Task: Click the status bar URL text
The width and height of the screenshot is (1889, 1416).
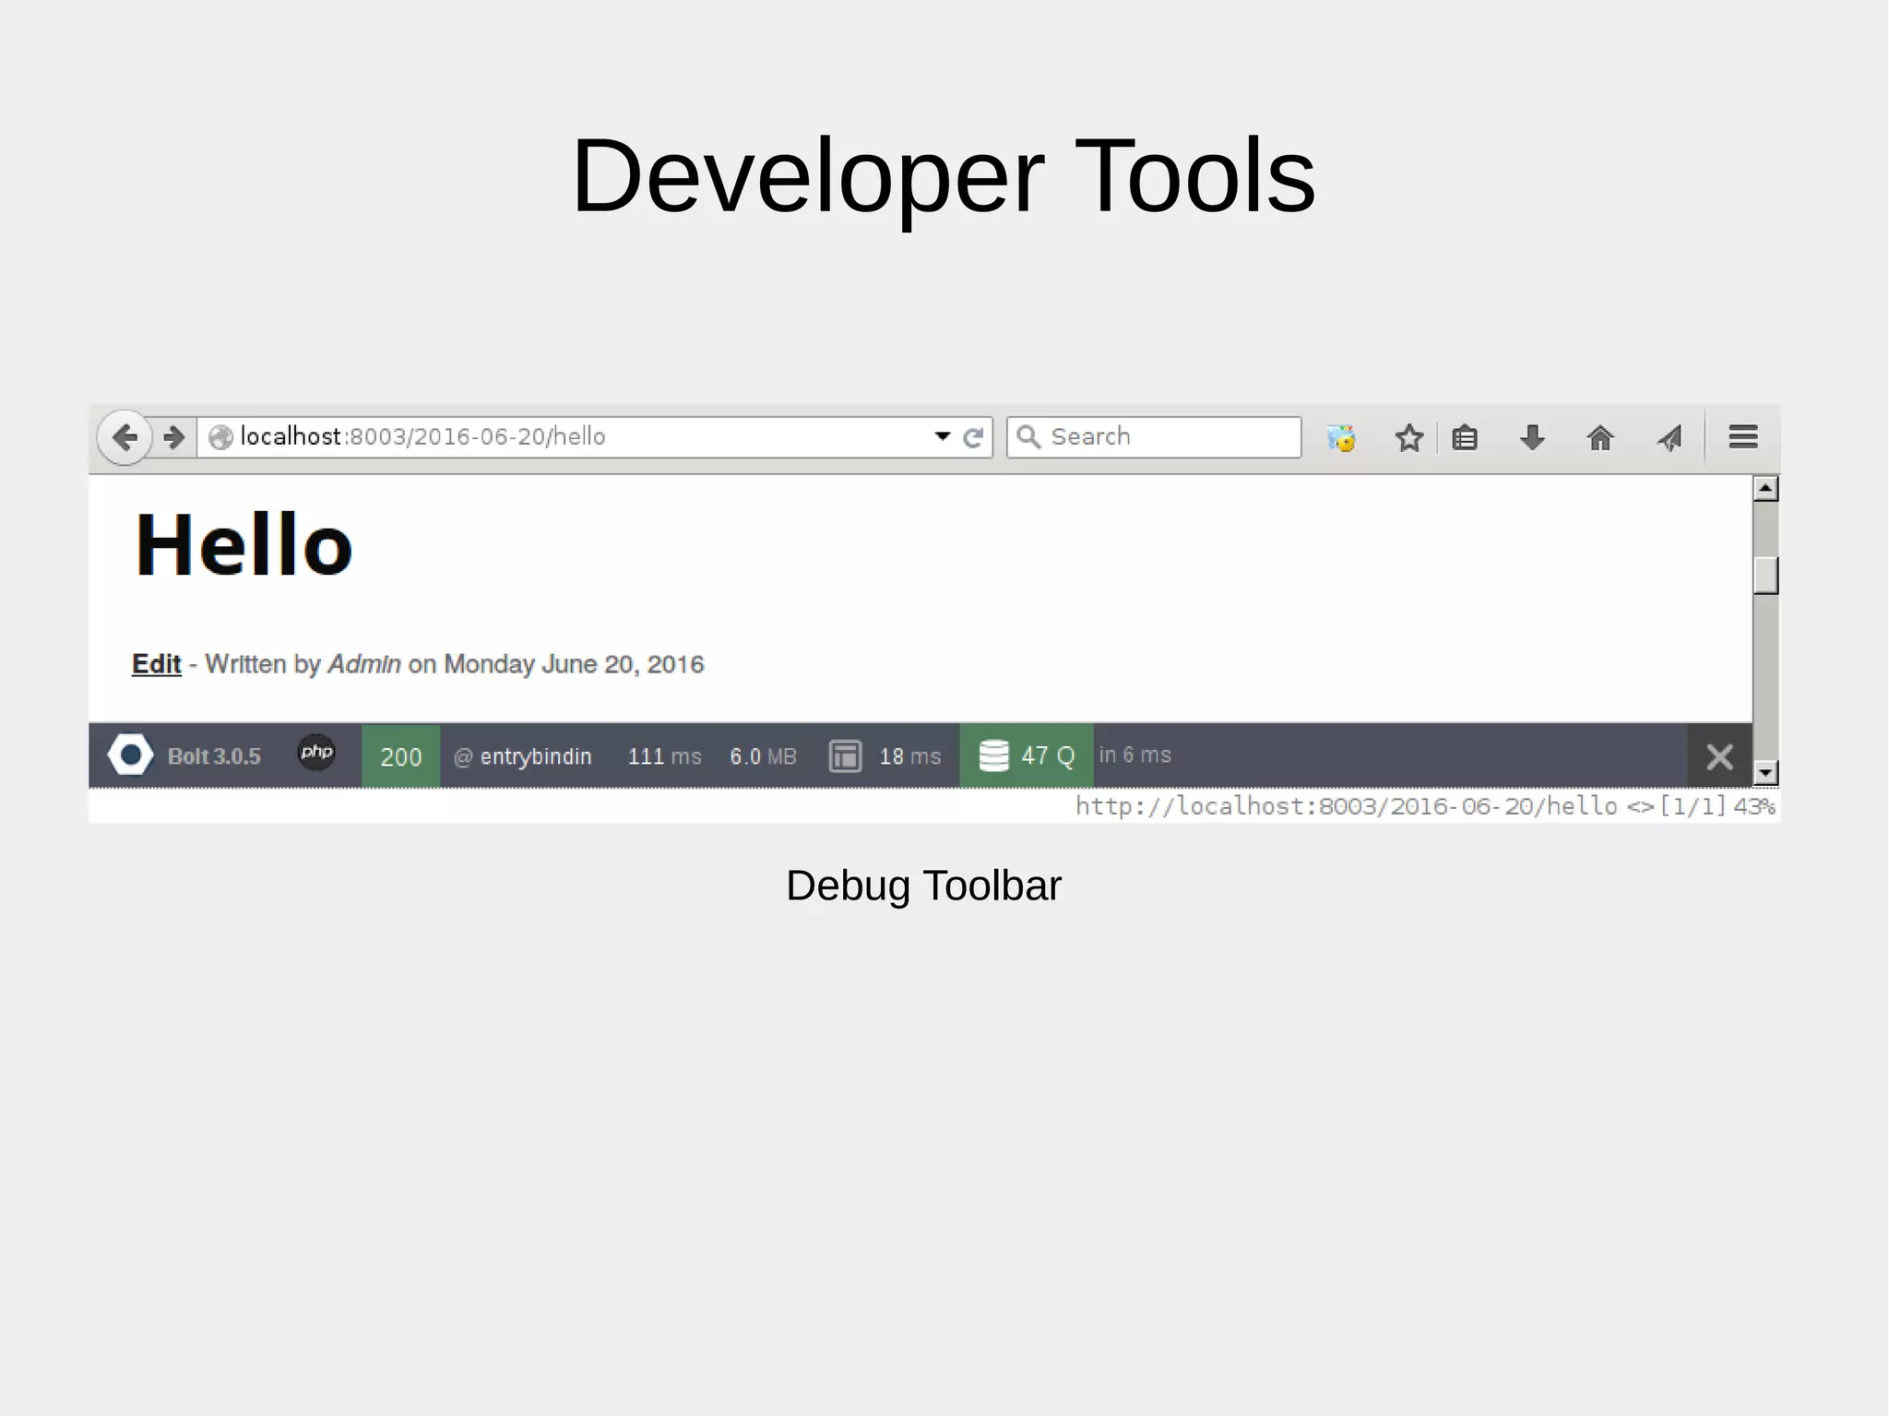Action: pos(1347,806)
